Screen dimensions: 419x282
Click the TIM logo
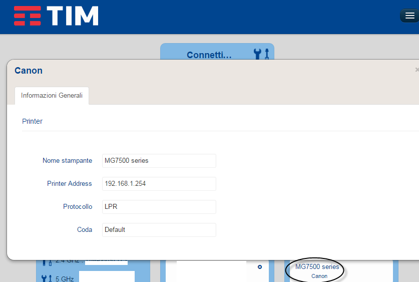click(56, 16)
